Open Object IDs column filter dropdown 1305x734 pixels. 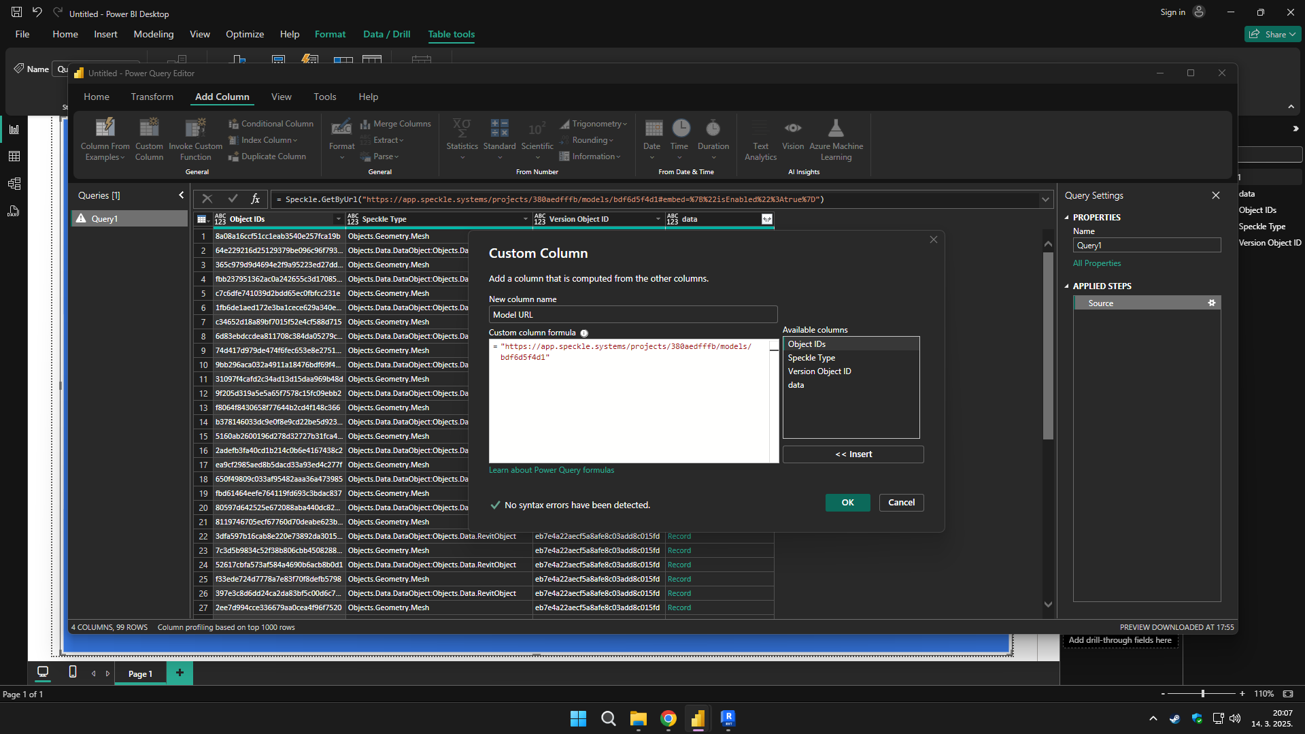click(x=338, y=219)
